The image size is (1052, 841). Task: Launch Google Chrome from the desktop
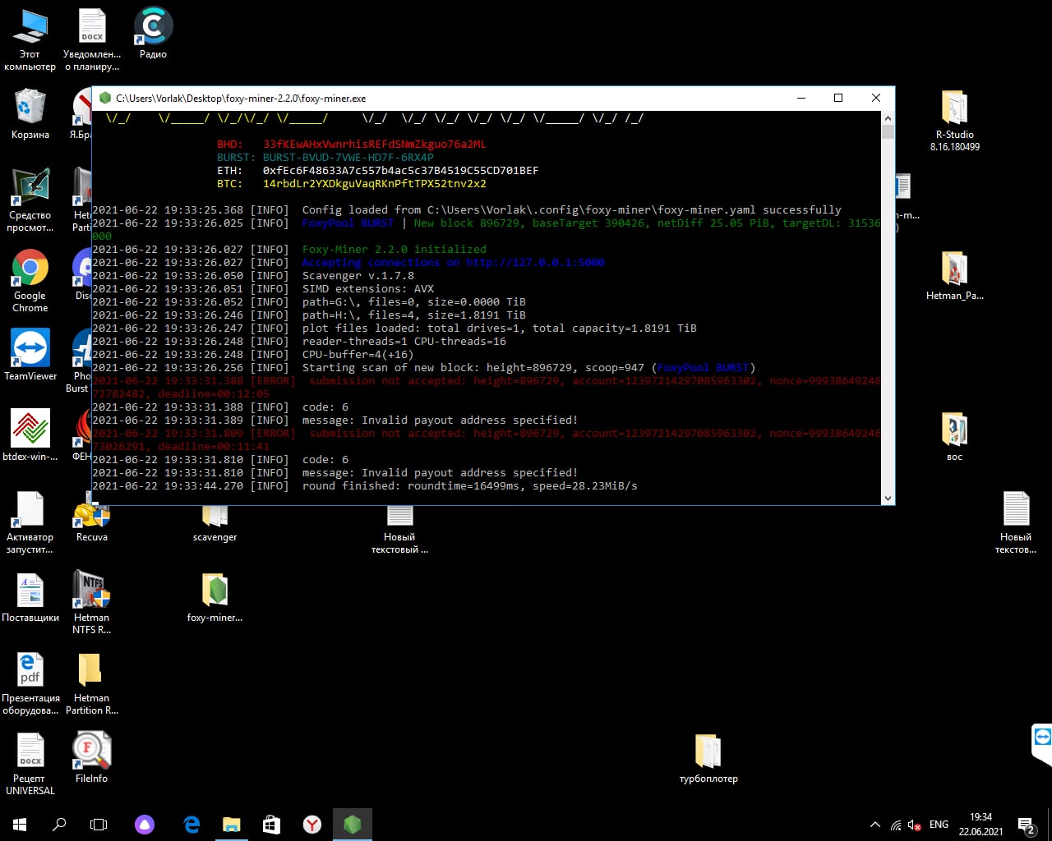30,281
